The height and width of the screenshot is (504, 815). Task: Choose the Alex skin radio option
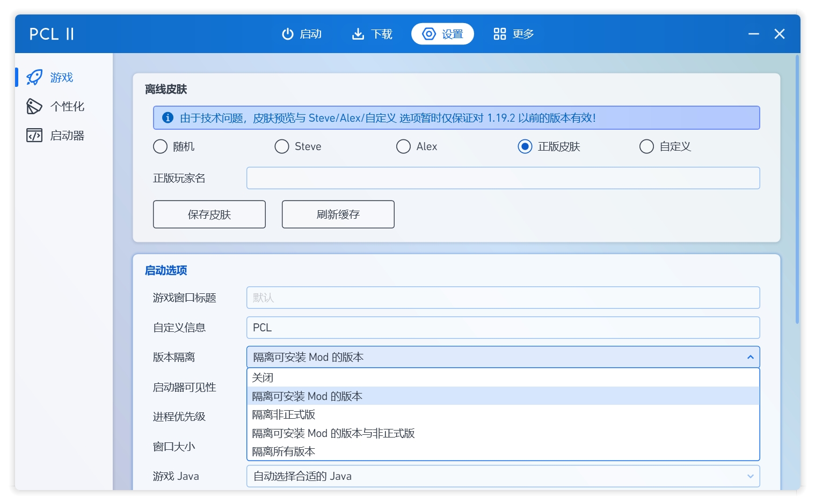(403, 146)
